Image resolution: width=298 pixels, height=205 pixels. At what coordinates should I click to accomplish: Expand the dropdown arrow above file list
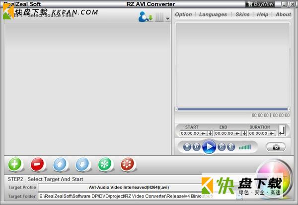pyautogui.click(x=168, y=18)
